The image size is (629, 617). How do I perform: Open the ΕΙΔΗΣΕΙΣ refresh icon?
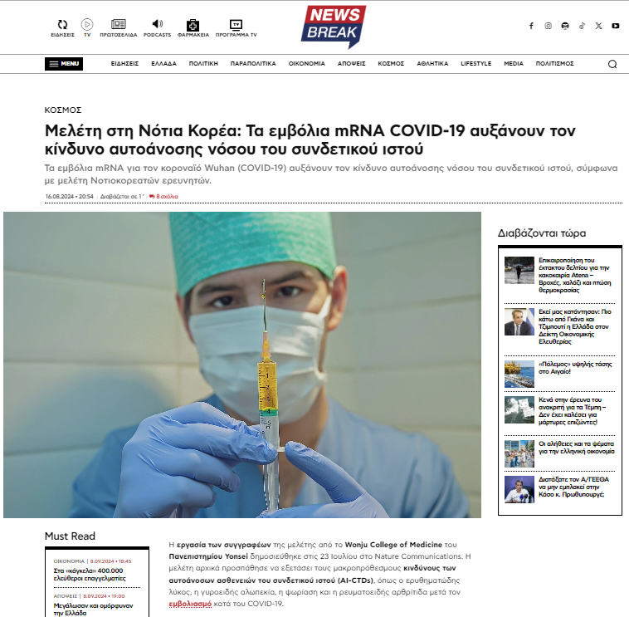62,24
